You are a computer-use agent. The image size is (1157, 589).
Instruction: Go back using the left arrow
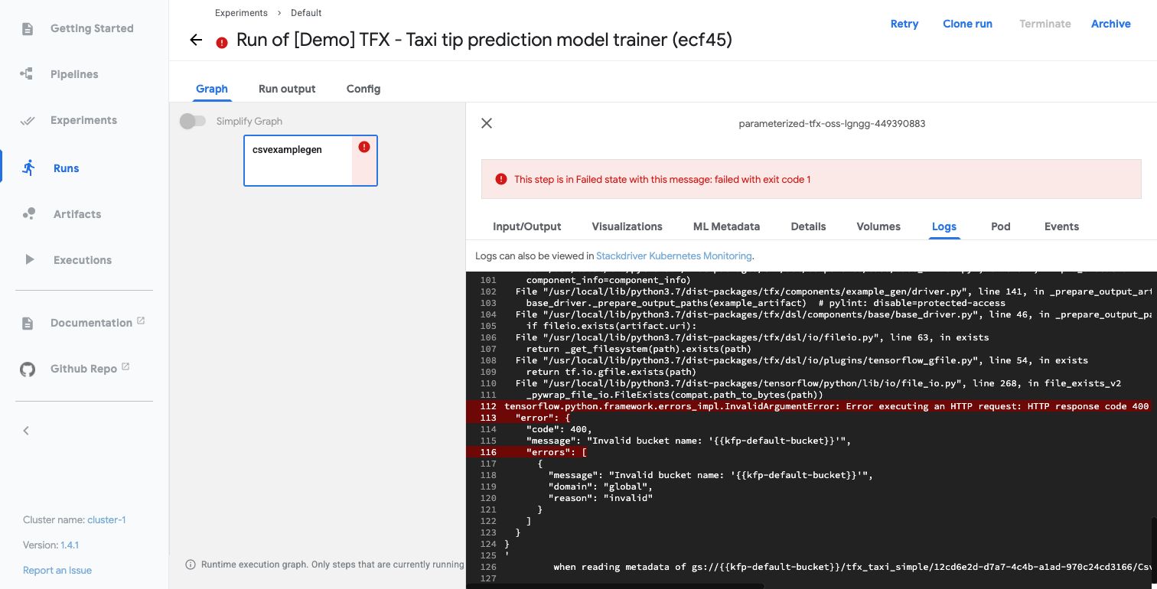197,41
